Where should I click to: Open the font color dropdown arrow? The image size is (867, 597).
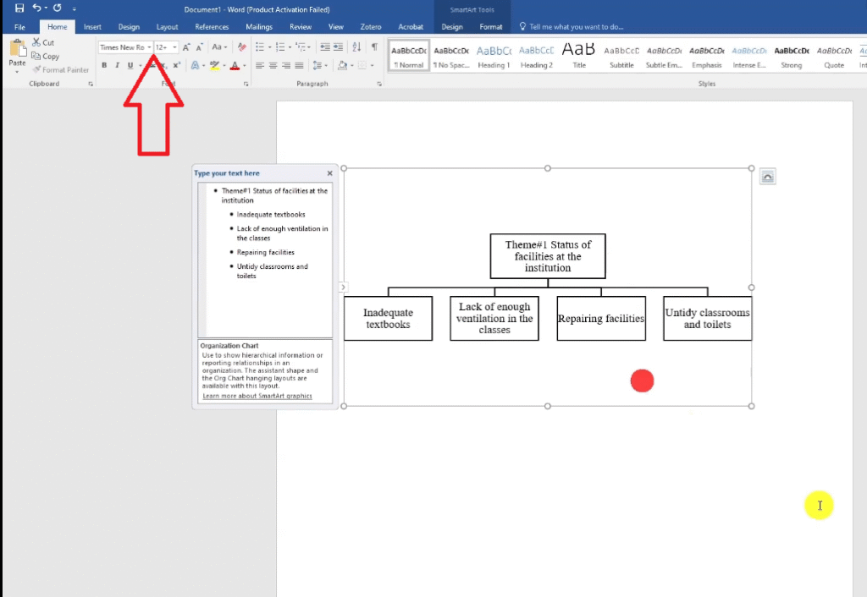(x=245, y=65)
